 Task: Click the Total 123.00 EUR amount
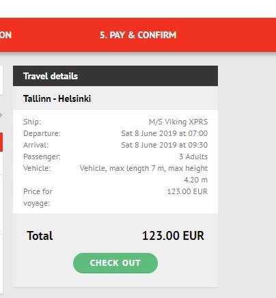point(173,236)
